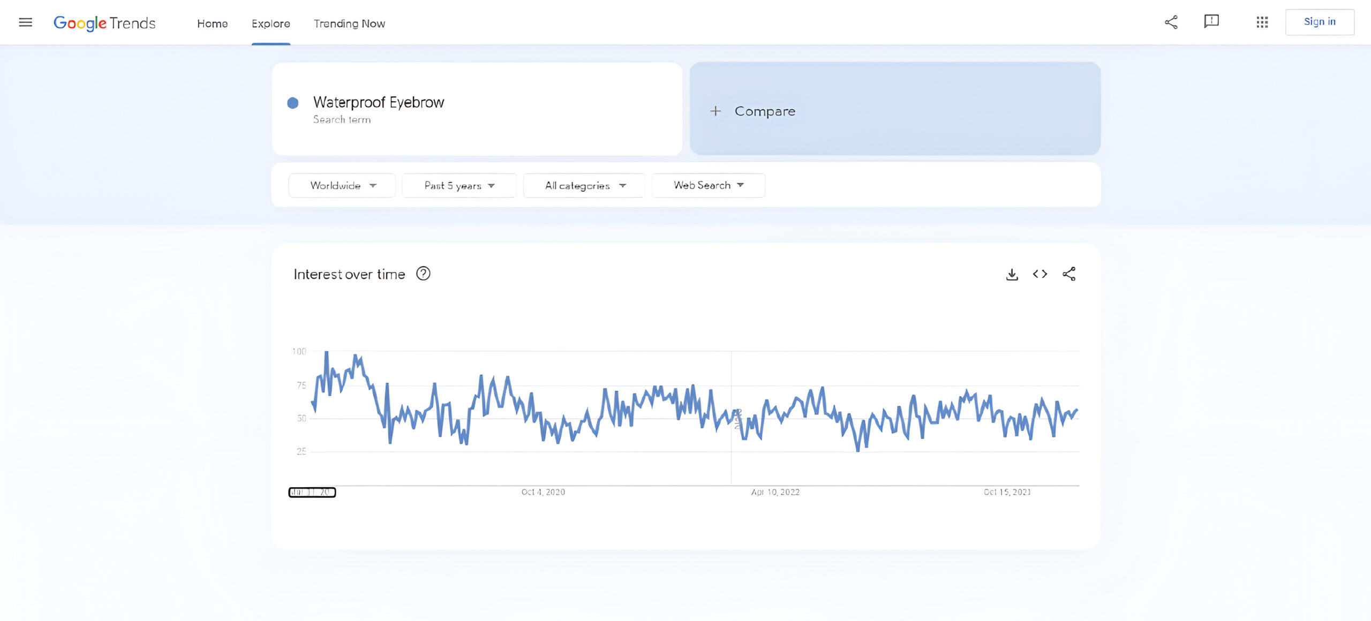Click the send feedback icon
This screenshot has width=1371, height=621.
(1211, 21)
